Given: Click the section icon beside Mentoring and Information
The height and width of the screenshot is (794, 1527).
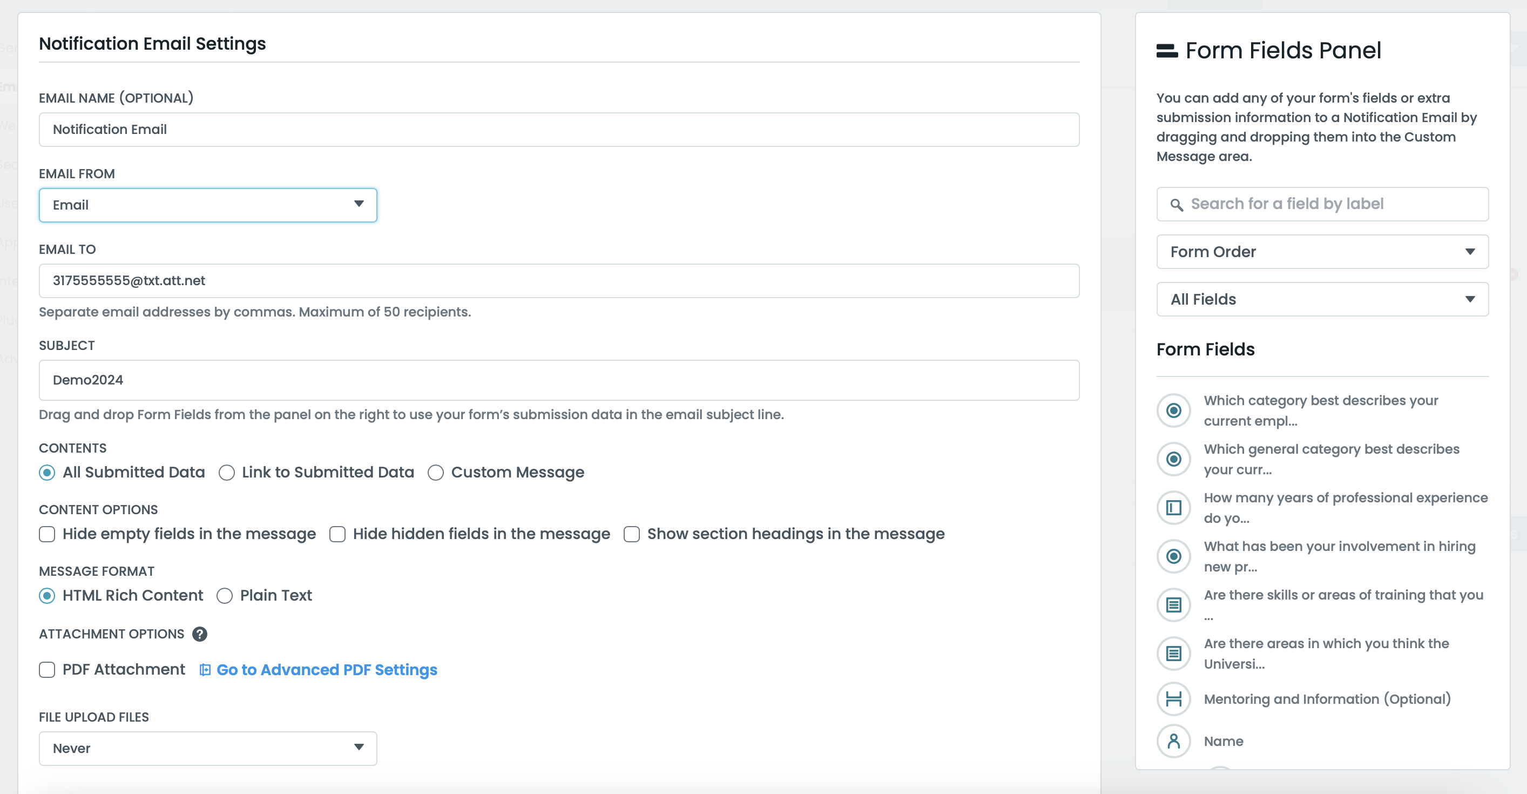Looking at the screenshot, I should 1173,699.
